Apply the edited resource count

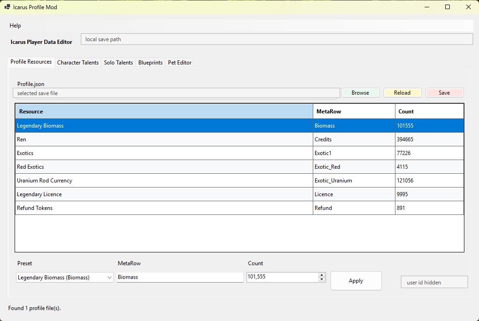click(x=356, y=281)
